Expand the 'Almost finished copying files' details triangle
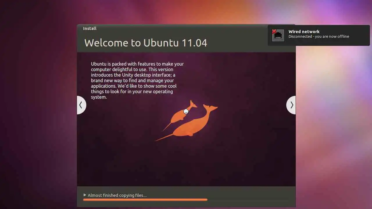This screenshot has width=372, height=209. click(85, 195)
